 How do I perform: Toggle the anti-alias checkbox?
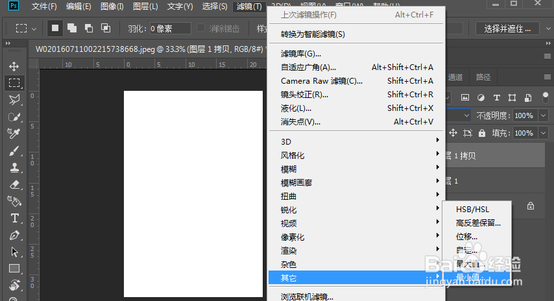200,28
